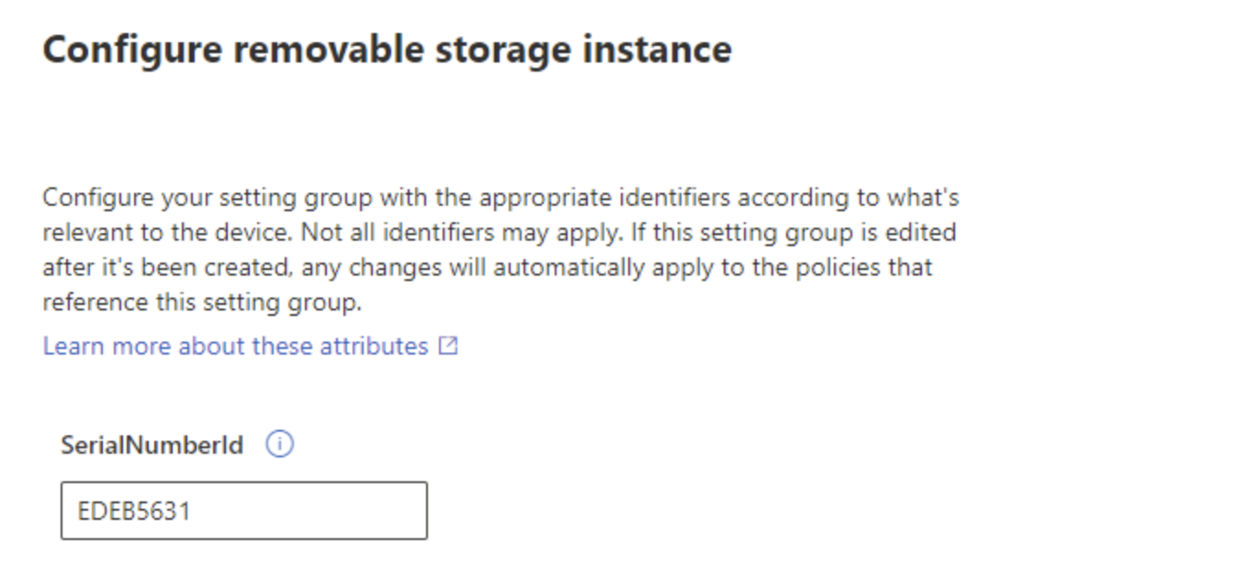Viewport: 1249px width, 586px height.
Task: View SerialNumberId help via the info icon
Action: point(280,444)
